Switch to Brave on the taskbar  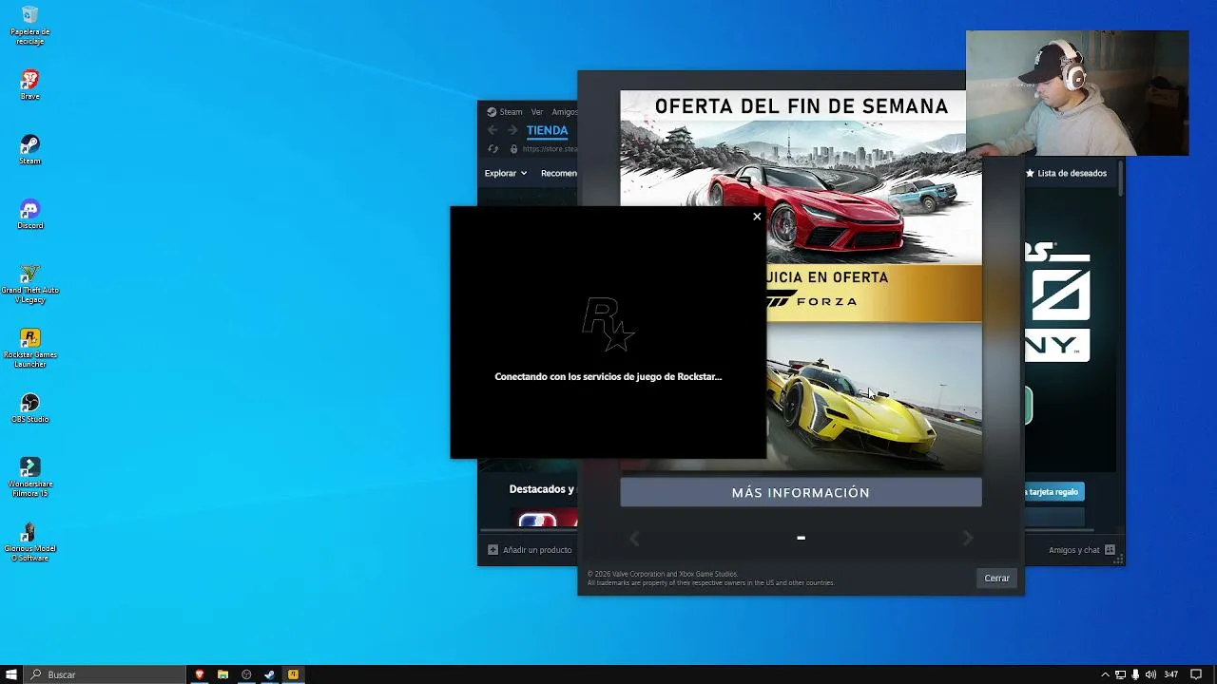(x=200, y=674)
